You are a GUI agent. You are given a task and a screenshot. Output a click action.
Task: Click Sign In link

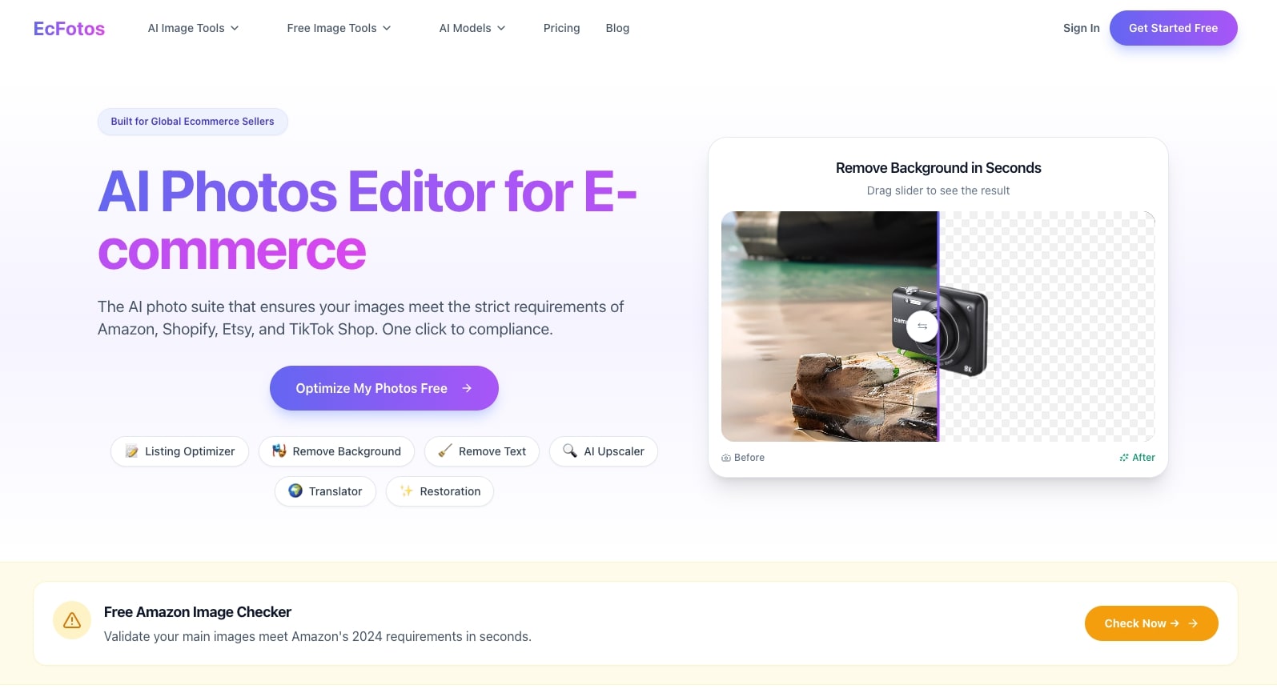coord(1081,28)
